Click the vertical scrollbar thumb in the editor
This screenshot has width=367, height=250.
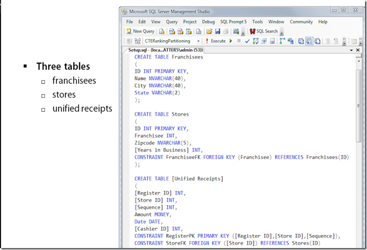click(359, 105)
